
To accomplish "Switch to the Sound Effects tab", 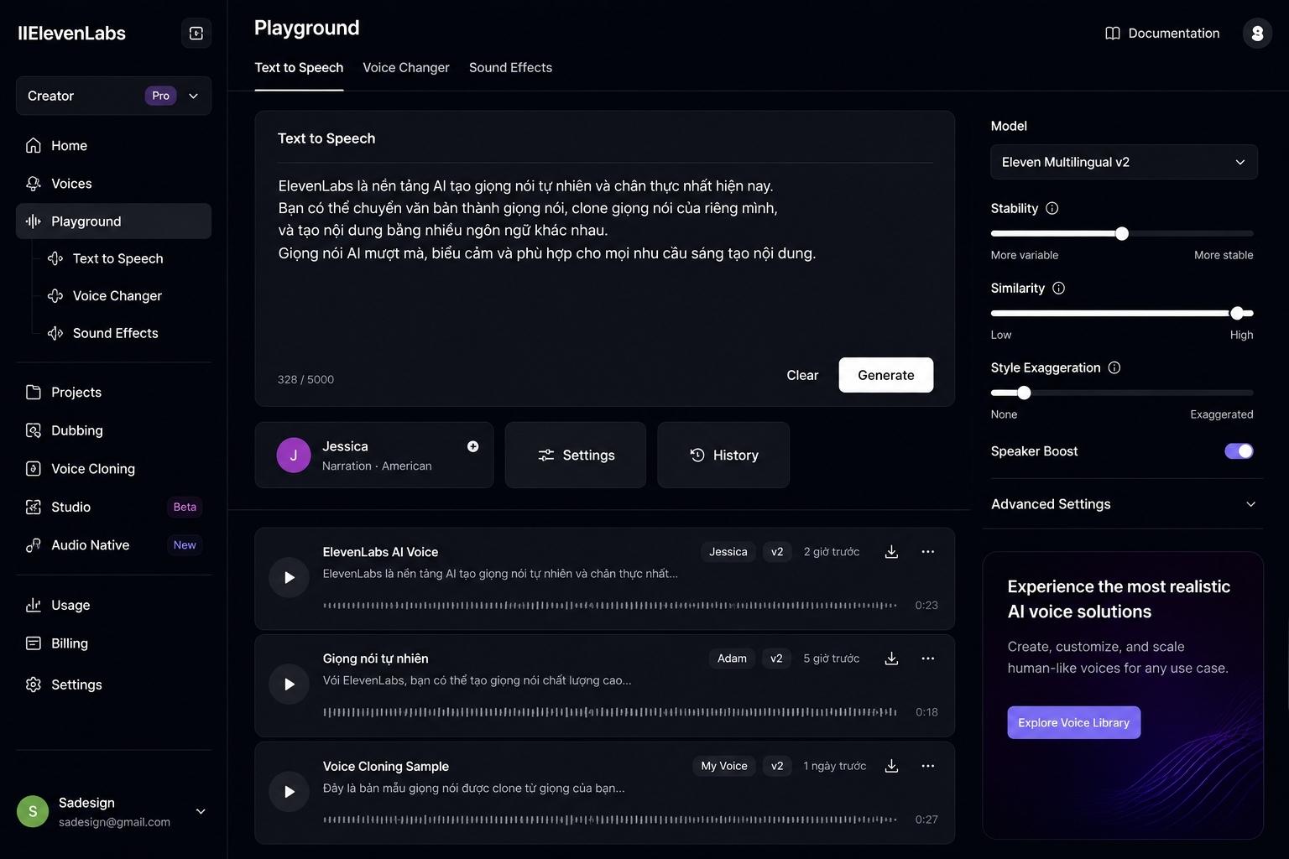I will 510,68.
